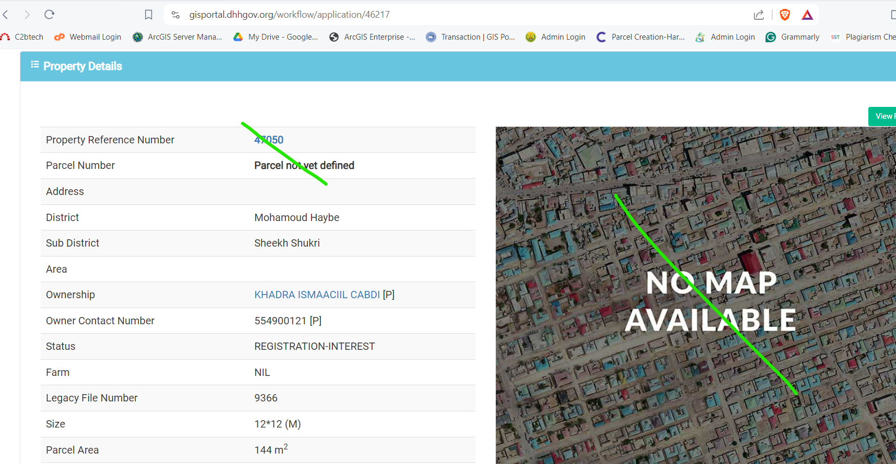The height and width of the screenshot is (464, 896).
Task: Click owner contact '554900121 [P]'
Action: pyautogui.click(x=288, y=321)
